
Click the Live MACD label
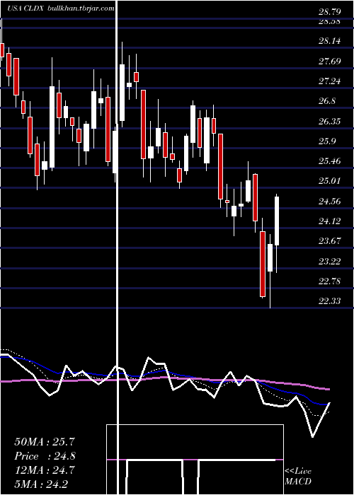298,476
